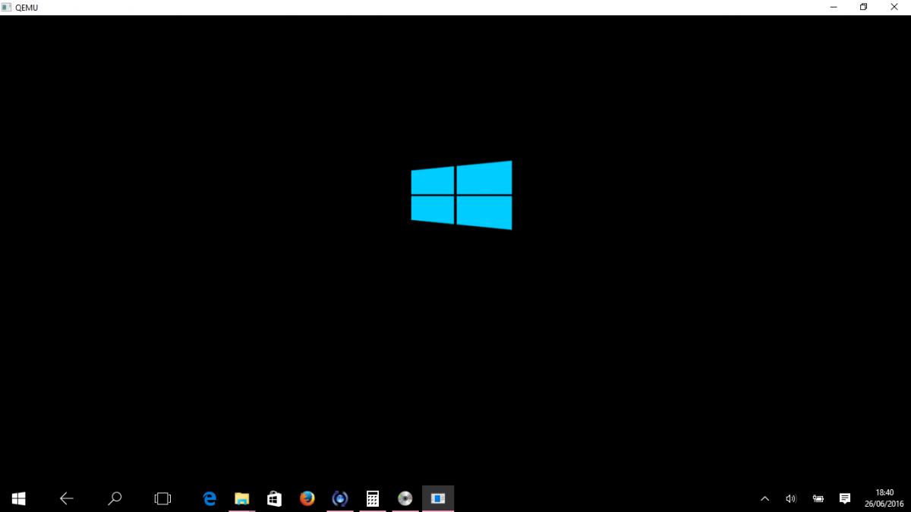Viewport: 911px width, 512px height.
Task: Click the taskbar Back arrow button
Action: pos(67,498)
